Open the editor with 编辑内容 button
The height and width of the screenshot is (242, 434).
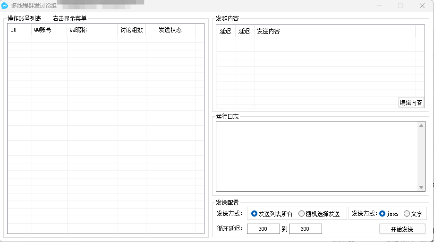pyautogui.click(x=411, y=103)
